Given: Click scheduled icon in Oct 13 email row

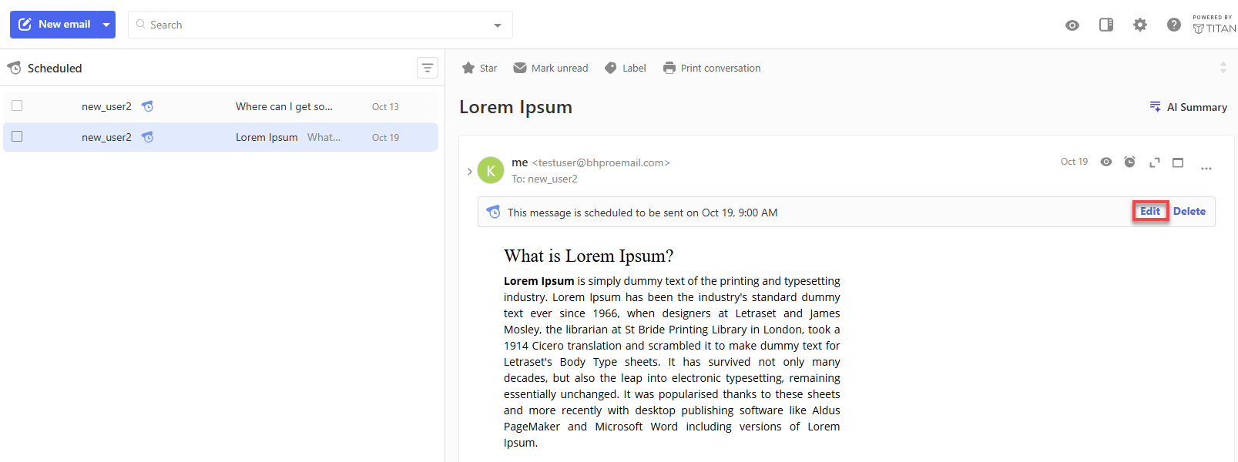Looking at the screenshot, I should point(148,106).
